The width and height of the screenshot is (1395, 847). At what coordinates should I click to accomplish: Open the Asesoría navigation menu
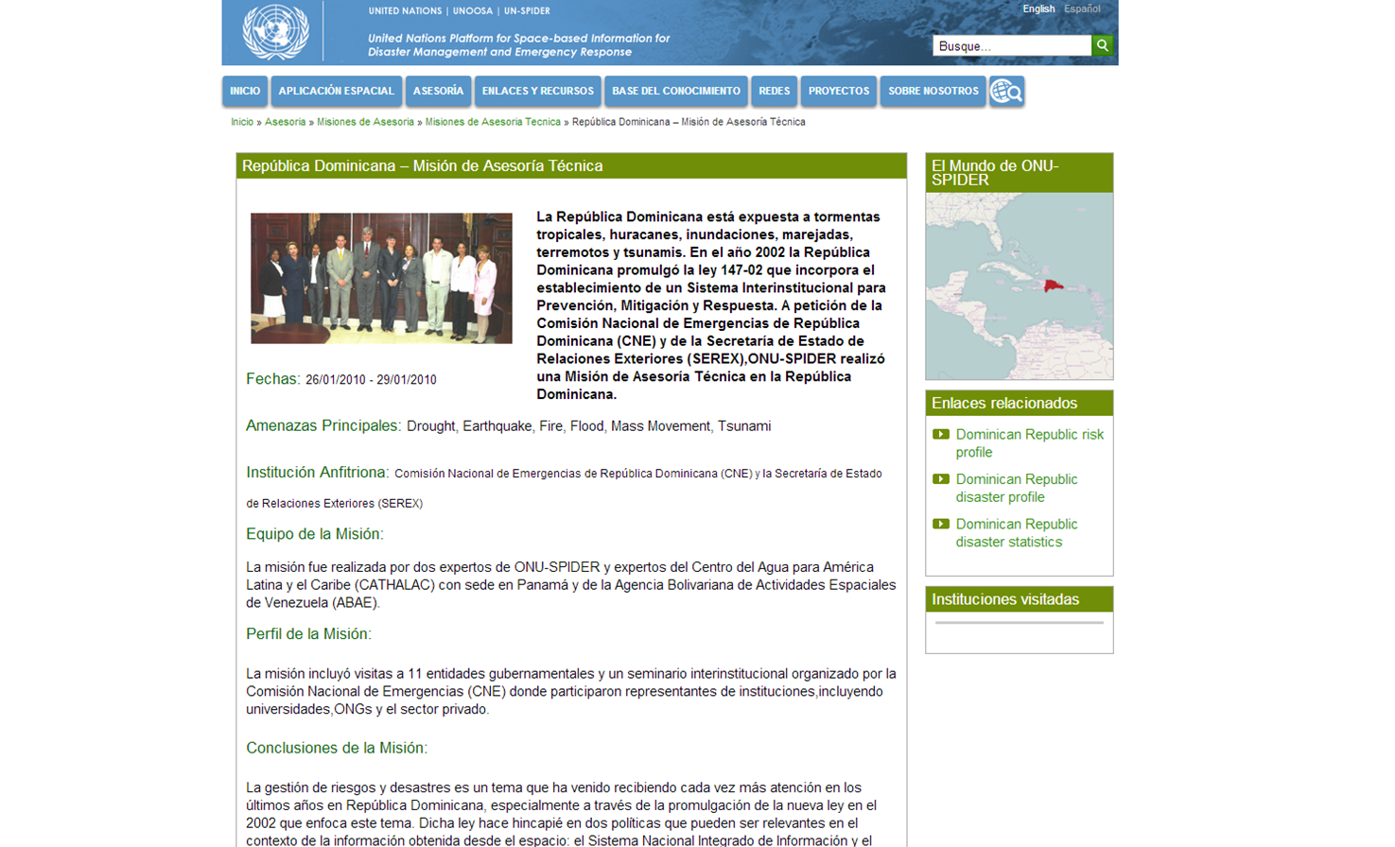pos(438,92)
